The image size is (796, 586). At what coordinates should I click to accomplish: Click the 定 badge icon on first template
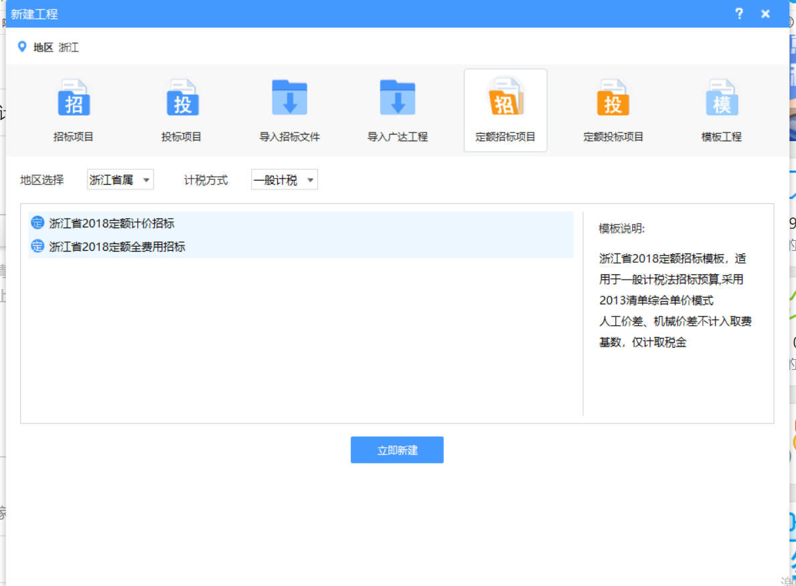(x=37, y=223)
